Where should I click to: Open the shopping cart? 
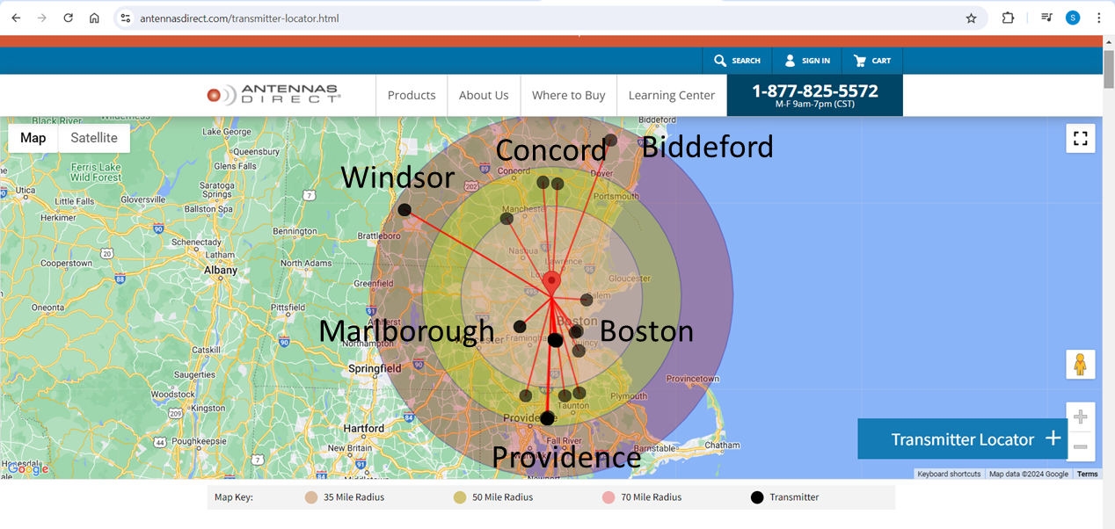872,61
